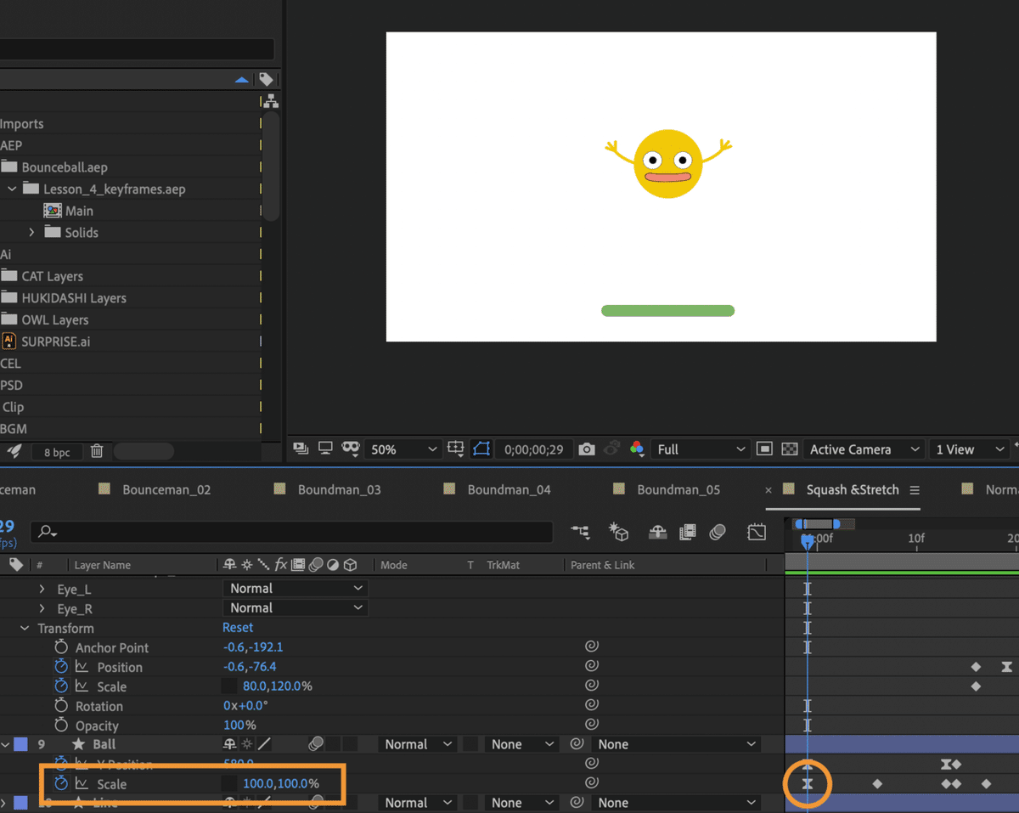Viewport: 1019px width, 813px height.
Task: Click the Ball layer's blue label color
Action: click(20, 744)
